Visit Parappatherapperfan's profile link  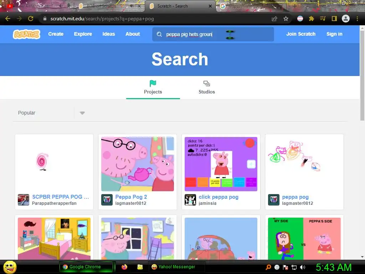54,203
